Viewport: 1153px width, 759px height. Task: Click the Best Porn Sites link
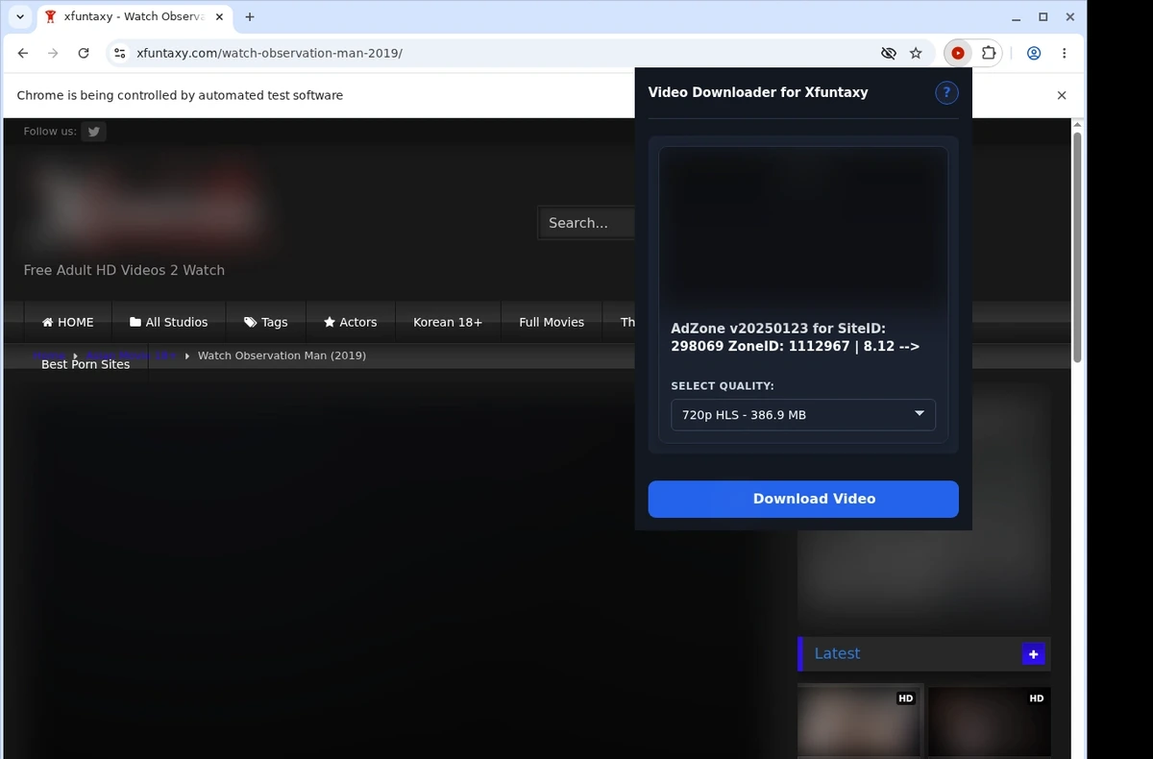tap(86, 364)
